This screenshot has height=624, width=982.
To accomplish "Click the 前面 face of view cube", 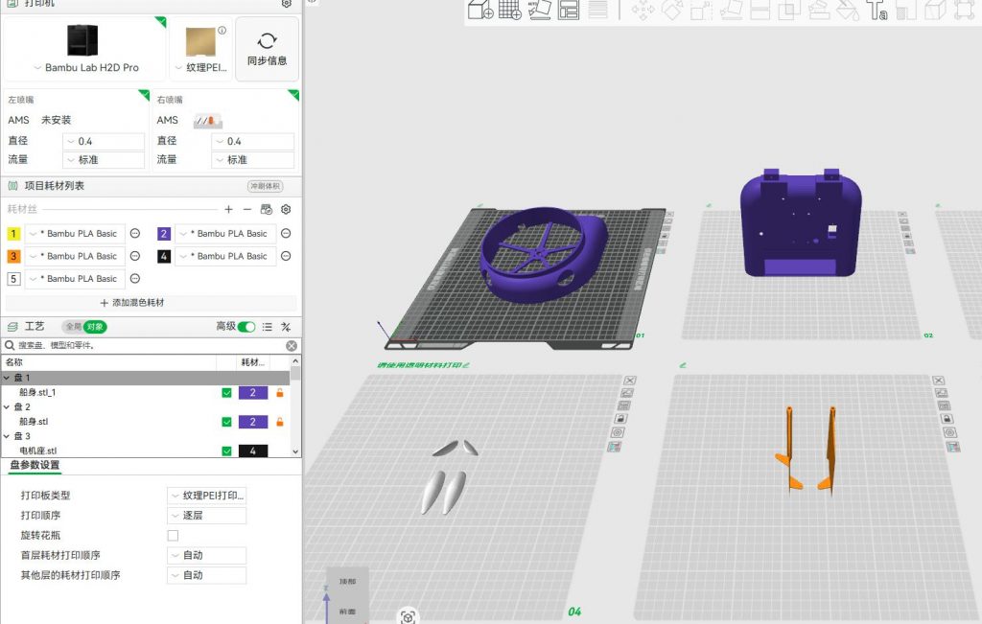I will click(x=347, y=612).
